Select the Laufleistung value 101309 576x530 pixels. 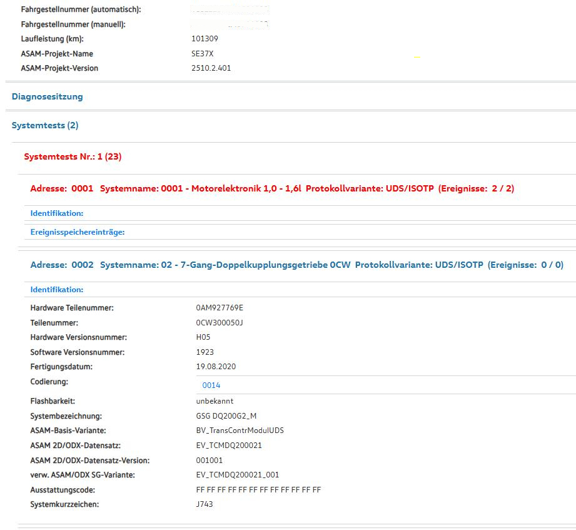(205, 39)
